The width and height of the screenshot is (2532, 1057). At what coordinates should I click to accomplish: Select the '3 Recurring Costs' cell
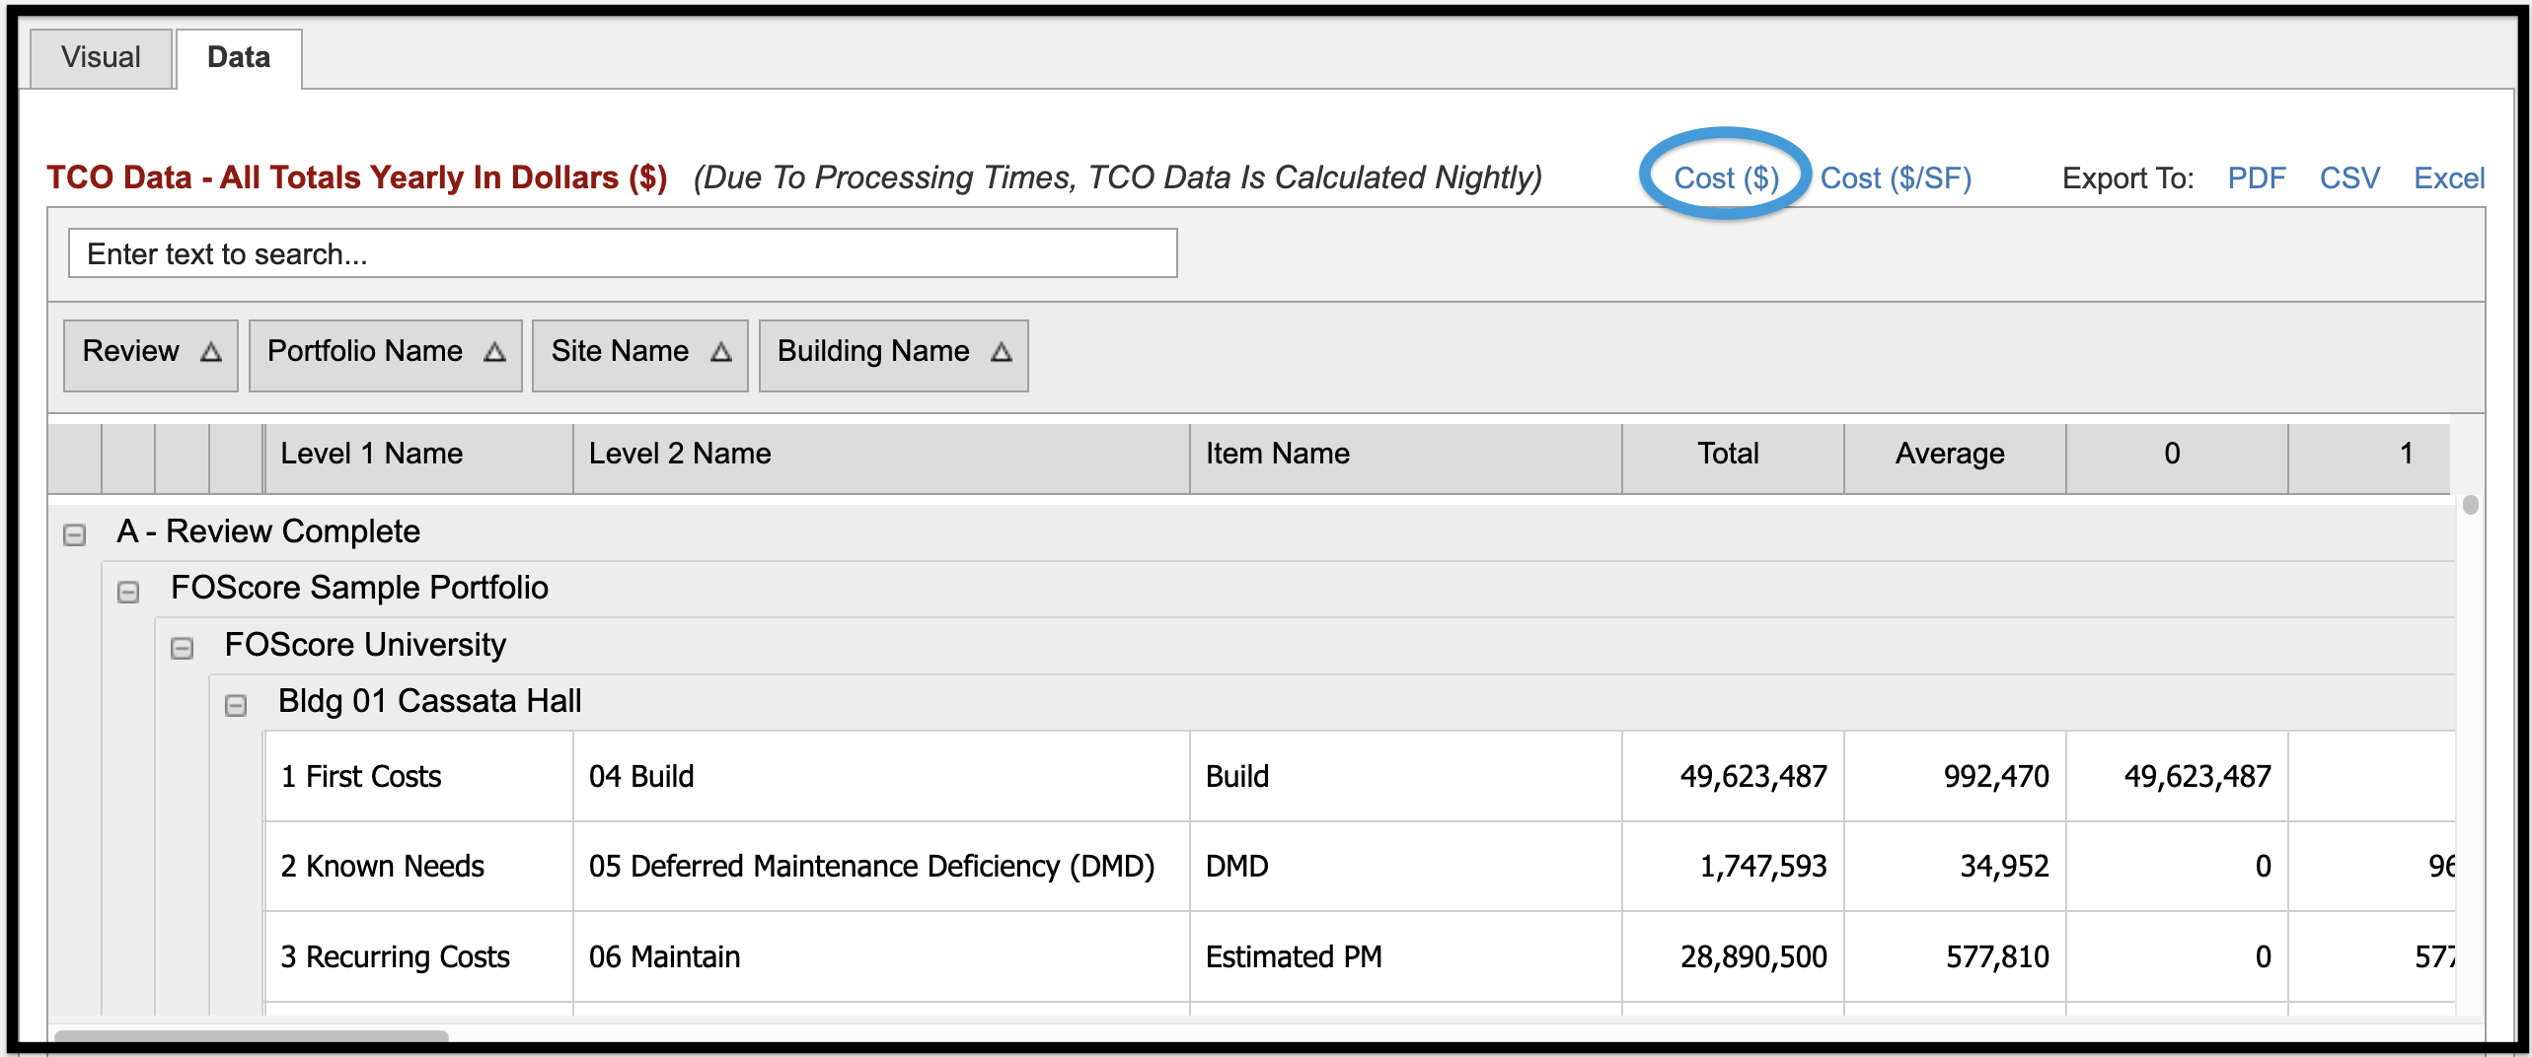(418, 956)
